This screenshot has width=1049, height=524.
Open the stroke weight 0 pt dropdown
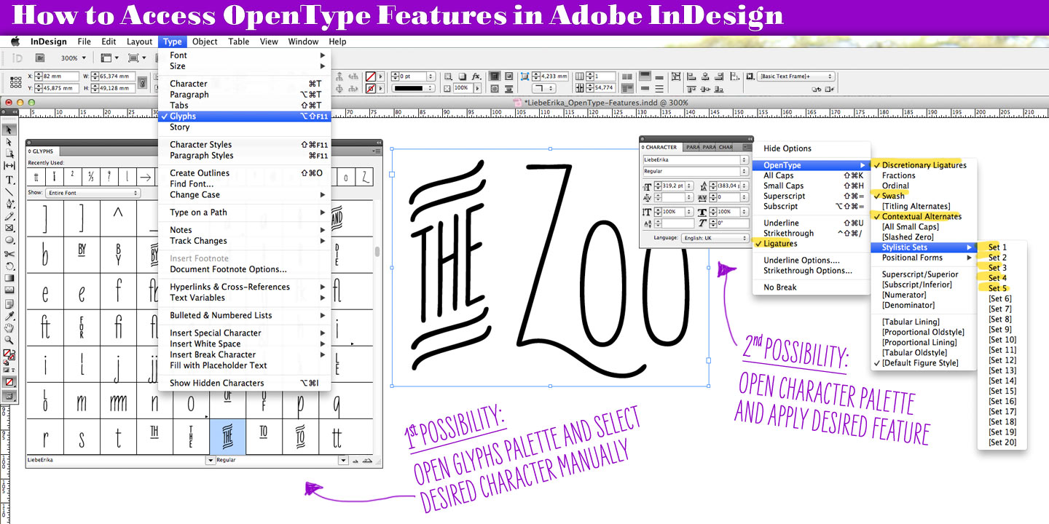point(431,76)
